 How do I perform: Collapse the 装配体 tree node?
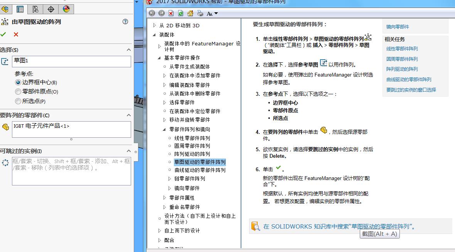(154, 35)
